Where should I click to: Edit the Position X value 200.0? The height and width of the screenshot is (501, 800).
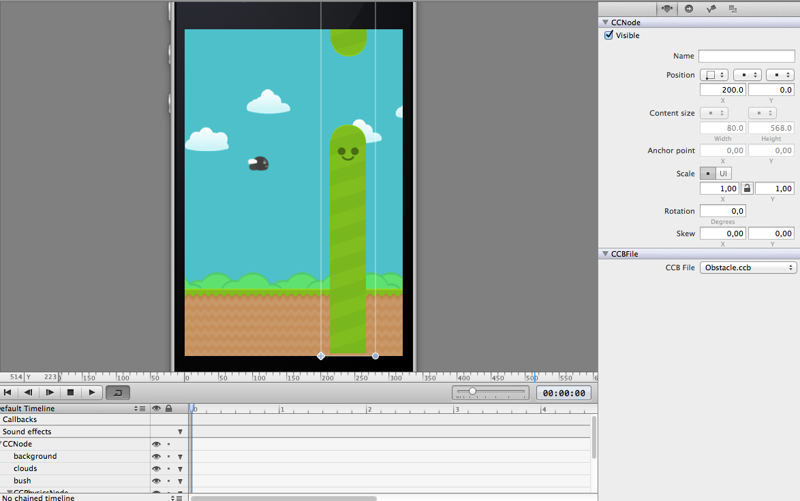723,90
